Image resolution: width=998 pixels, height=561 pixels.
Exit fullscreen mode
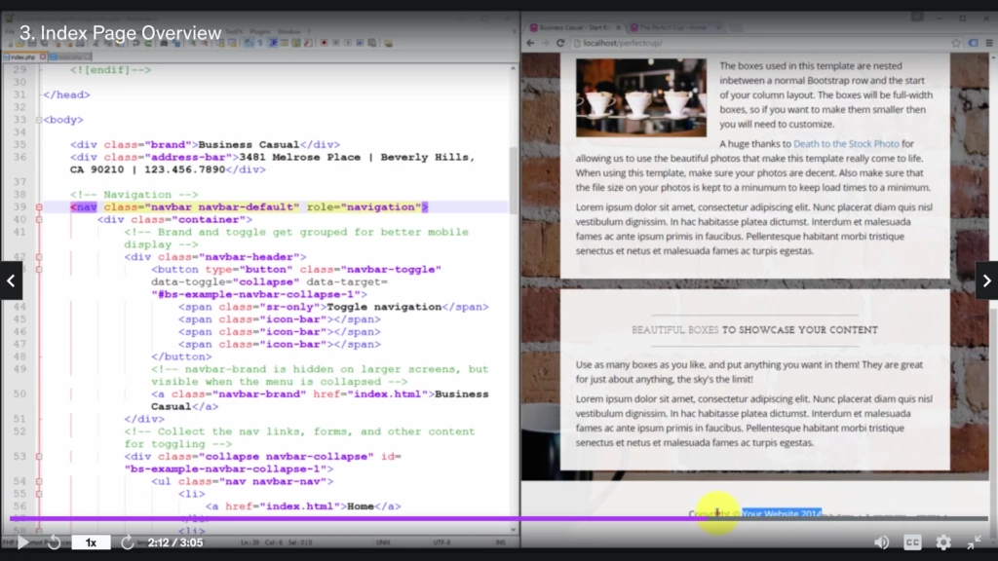(x=974, y=542)
